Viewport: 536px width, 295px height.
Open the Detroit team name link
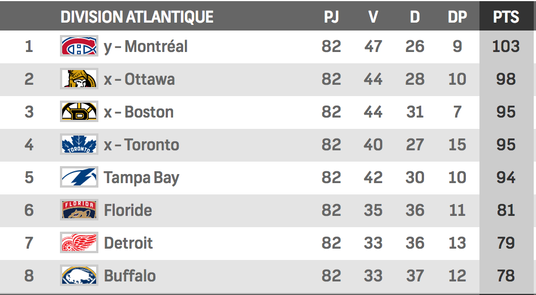point(128,243)
